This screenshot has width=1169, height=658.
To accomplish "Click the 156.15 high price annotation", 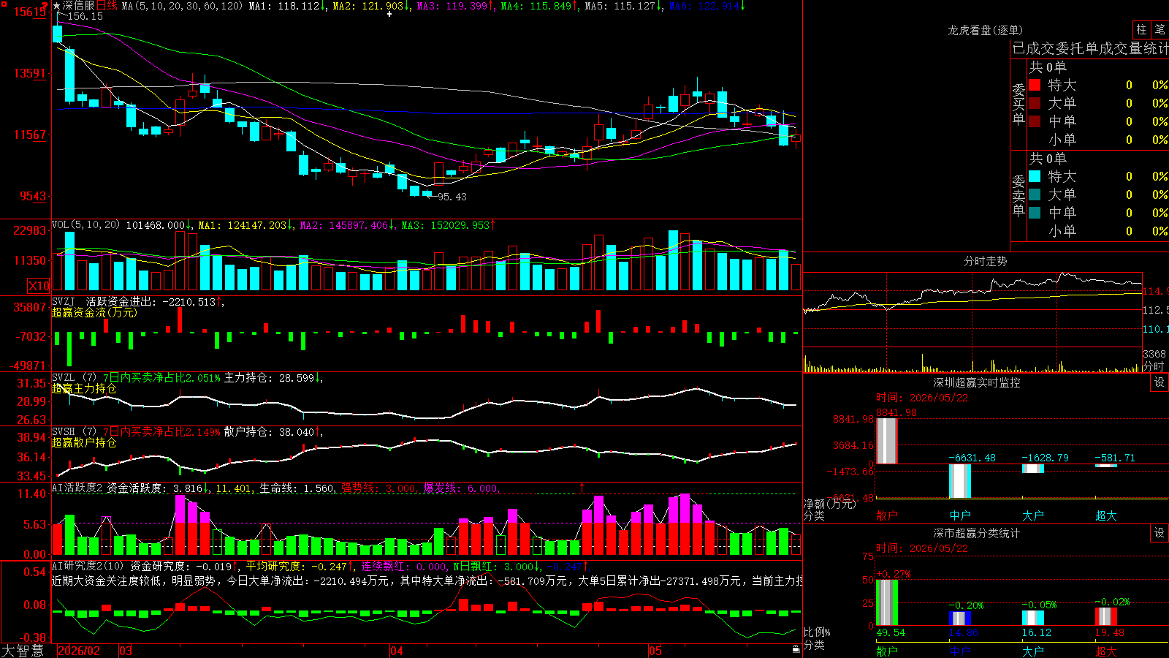I will pos(85,16).
